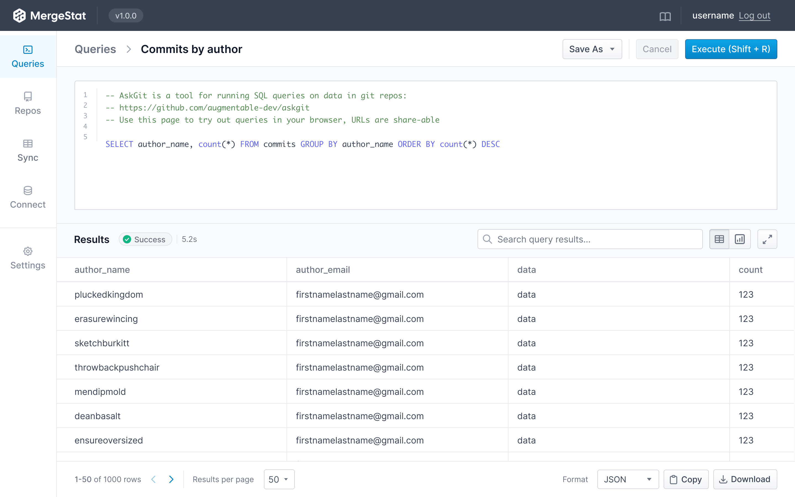Open Commits by author breadcrumb item
Screen dimensions: 795x497
tap(192, 49)
